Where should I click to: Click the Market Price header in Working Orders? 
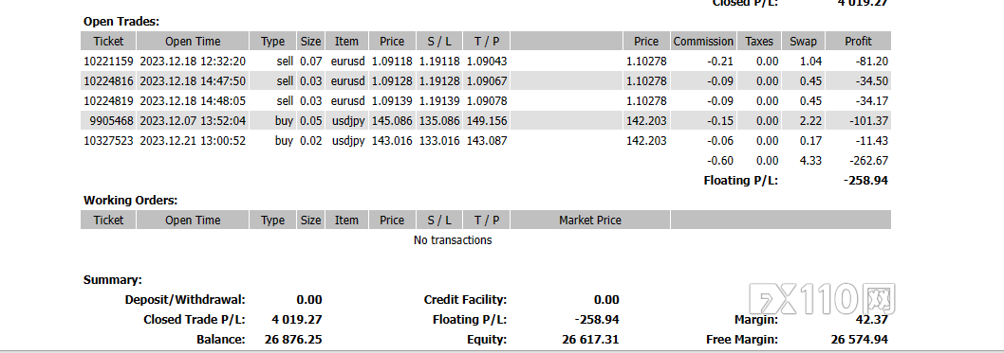(x=589, y=221)
